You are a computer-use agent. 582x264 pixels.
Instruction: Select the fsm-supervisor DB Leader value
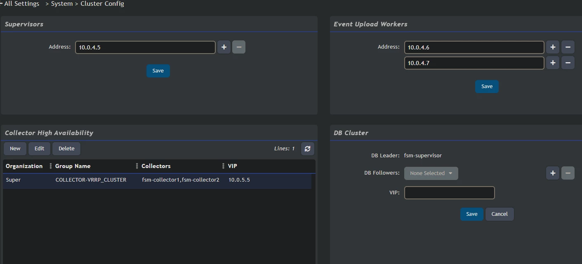pyautogui.click(x=423, y=156)
